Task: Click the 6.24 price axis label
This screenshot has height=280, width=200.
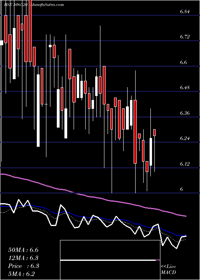Action: 185,138
